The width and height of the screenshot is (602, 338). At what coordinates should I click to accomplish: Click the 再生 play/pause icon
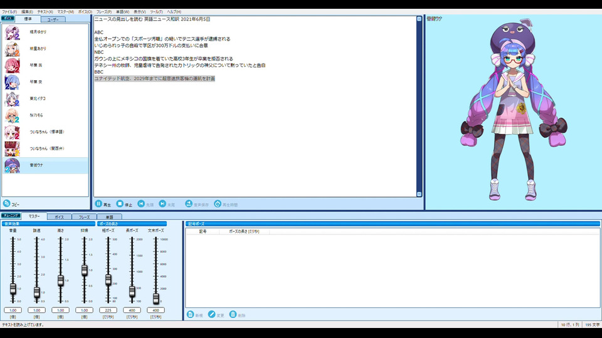click(98, 204)
